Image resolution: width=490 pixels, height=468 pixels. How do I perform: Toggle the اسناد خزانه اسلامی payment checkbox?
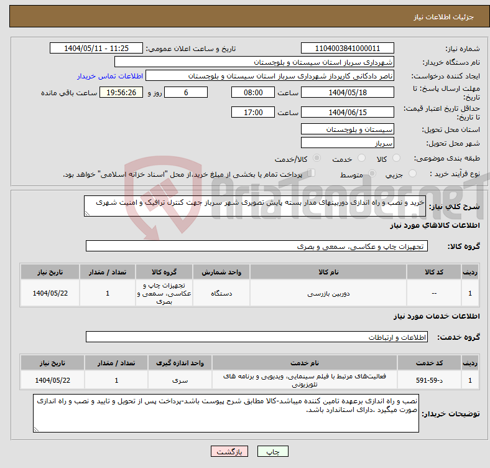[312, 173]
